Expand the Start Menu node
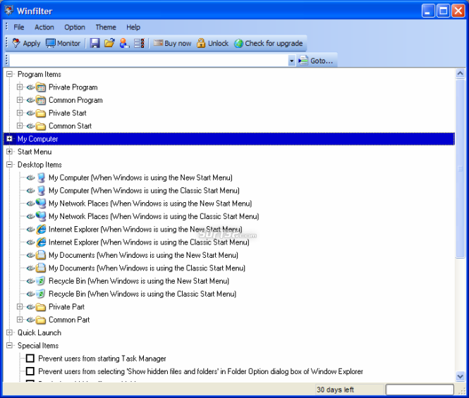 pyautogui.click(x=9, y=151)
